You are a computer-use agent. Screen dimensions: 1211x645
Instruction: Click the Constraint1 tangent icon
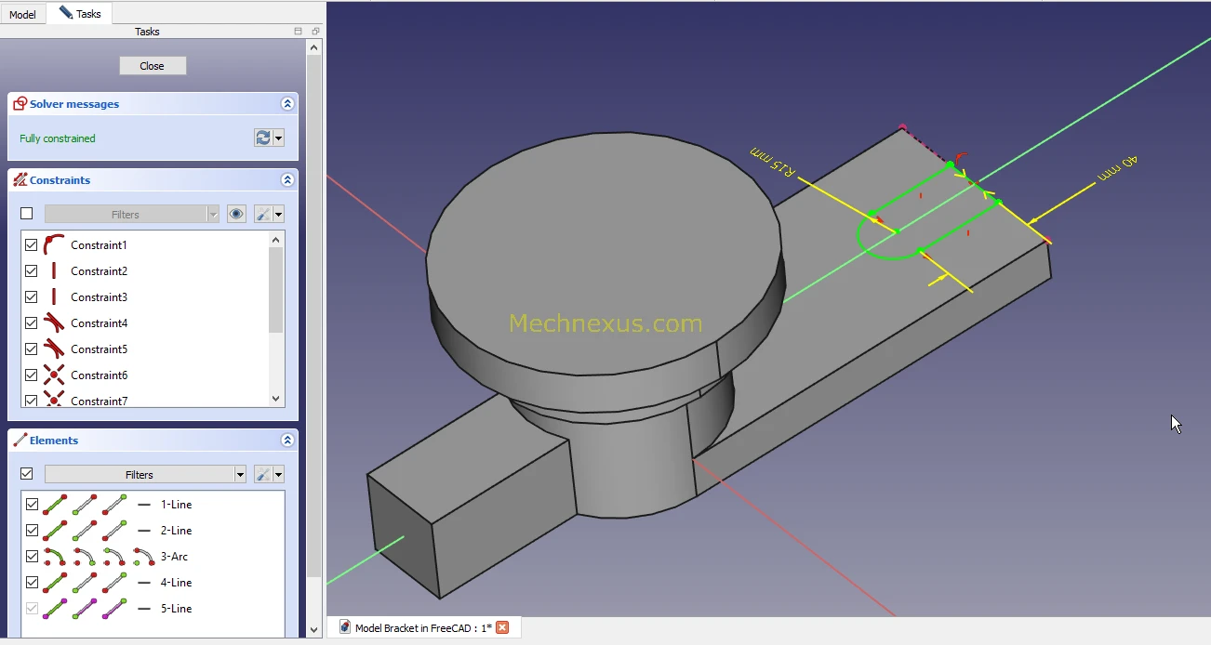click(54, 245)
